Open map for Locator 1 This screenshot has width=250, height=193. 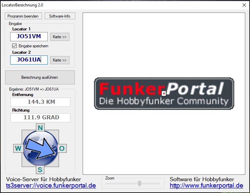(60, 37)
